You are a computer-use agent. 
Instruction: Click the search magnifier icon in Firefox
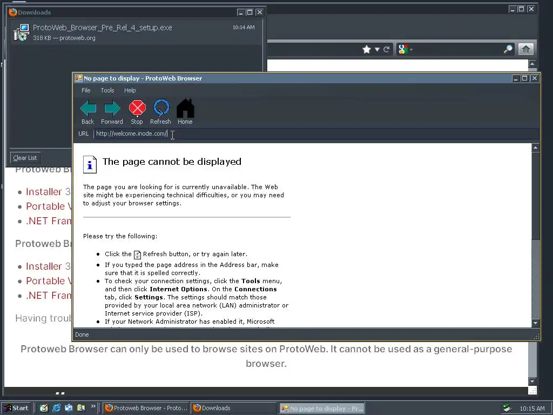tap(508, 49)
